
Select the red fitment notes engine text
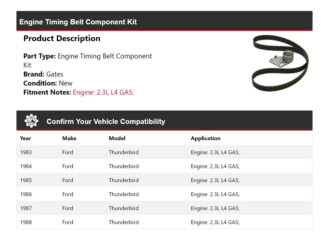103,92
